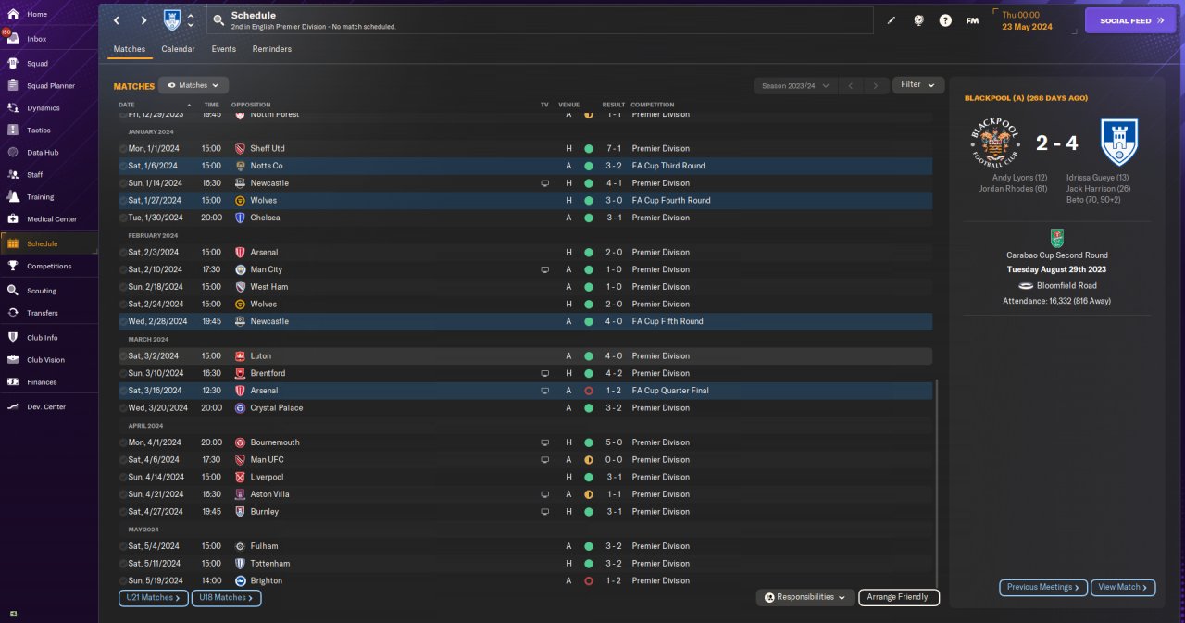This screenshot has width=1185, height=623.
Task: Open the Competitions trophy icon
Action: pyautogui.click(x=13, y=266)
